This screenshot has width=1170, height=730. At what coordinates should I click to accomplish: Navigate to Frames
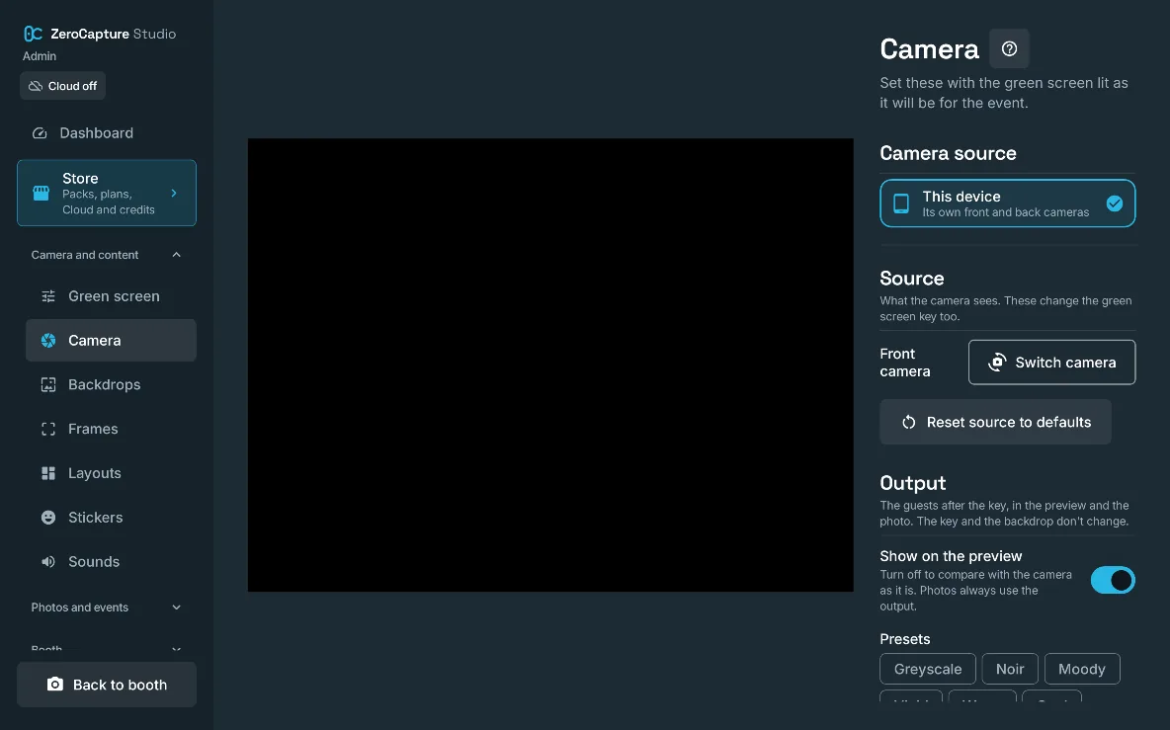tap(112, 429)
